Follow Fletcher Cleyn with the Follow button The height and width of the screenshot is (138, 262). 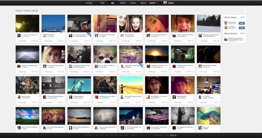click(242, 23)
